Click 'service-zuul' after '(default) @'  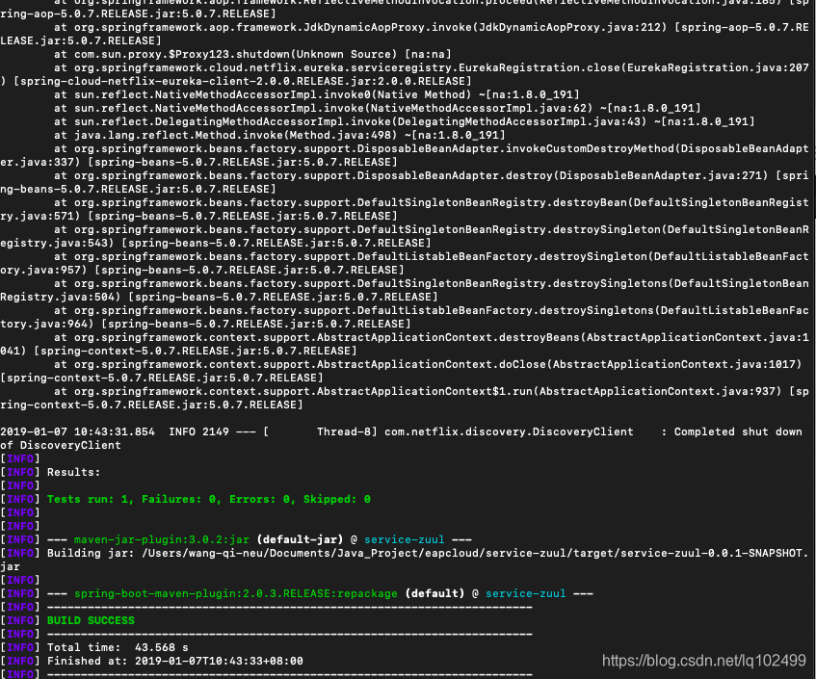(x=526, y=593)
